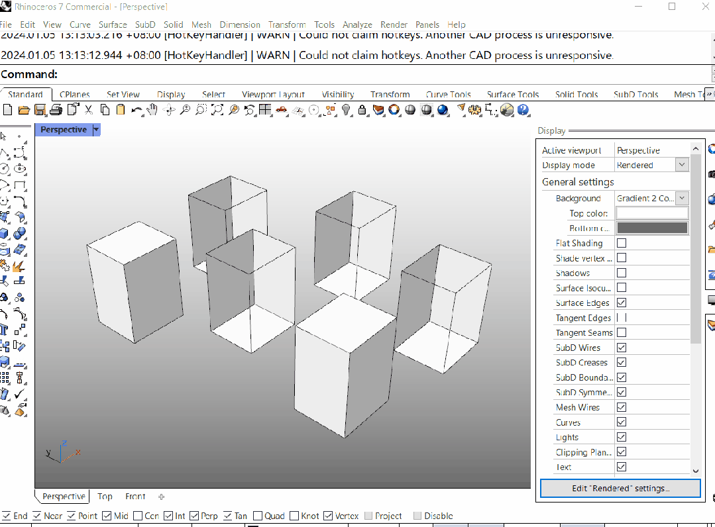The width and height of the screenshot is (715, 527).
Task: Switch to the Surface Tools tab
Action: point(512,95)
